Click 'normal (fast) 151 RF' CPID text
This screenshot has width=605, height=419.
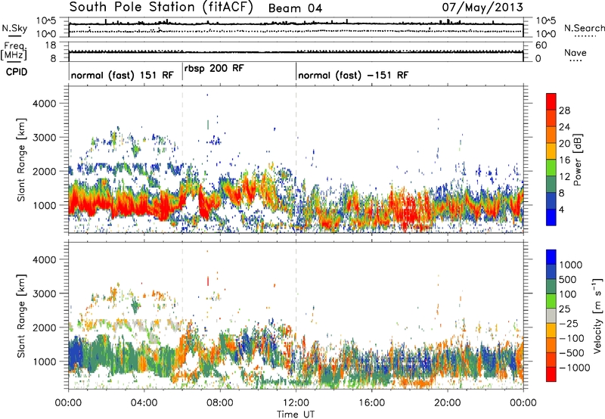[123, 75]
